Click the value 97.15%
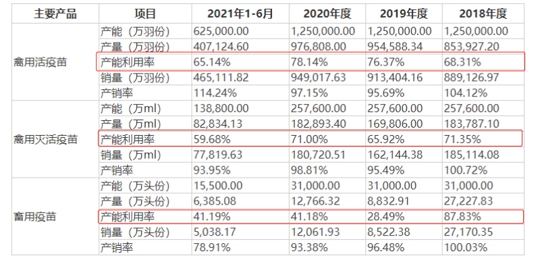540x260 pixels. (309, 93)
